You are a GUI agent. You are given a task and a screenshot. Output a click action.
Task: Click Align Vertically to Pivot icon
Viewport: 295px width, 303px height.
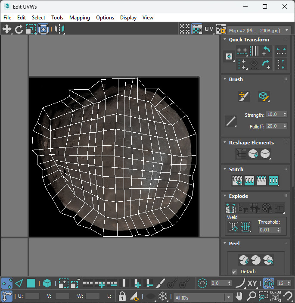coord(242,64)
